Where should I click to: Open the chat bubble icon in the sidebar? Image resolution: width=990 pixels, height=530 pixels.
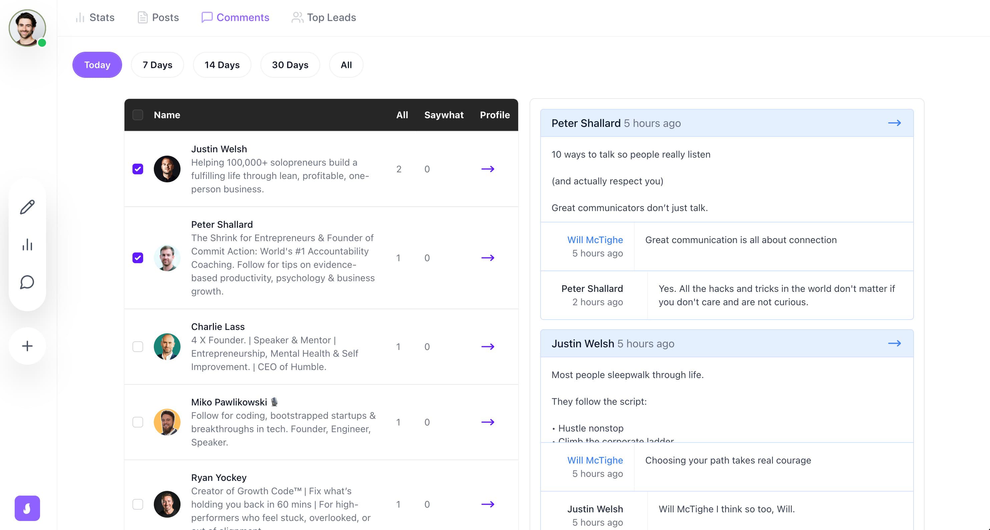tap(27, 282)
